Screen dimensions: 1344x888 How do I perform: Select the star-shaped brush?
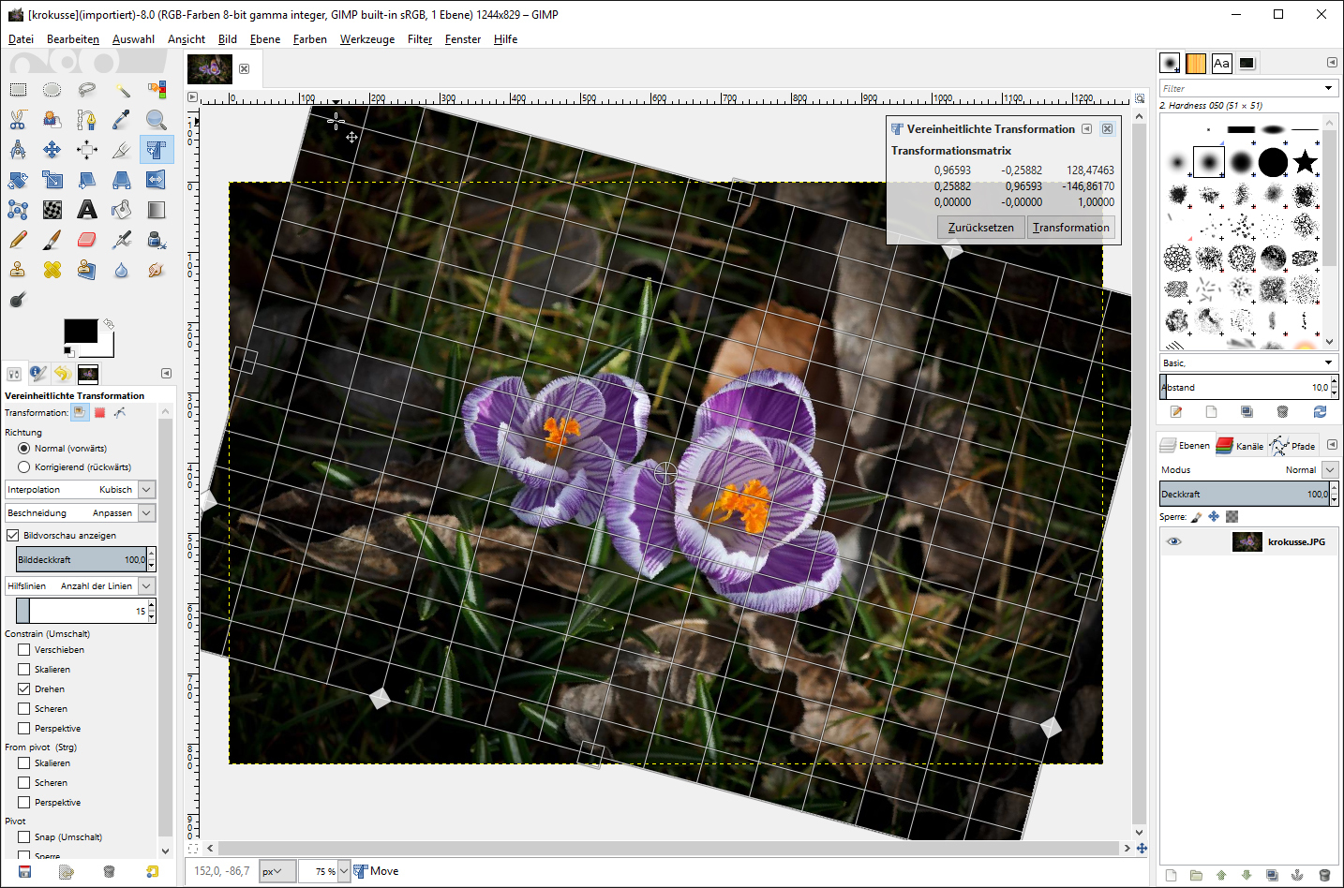tap(1305, 162)
